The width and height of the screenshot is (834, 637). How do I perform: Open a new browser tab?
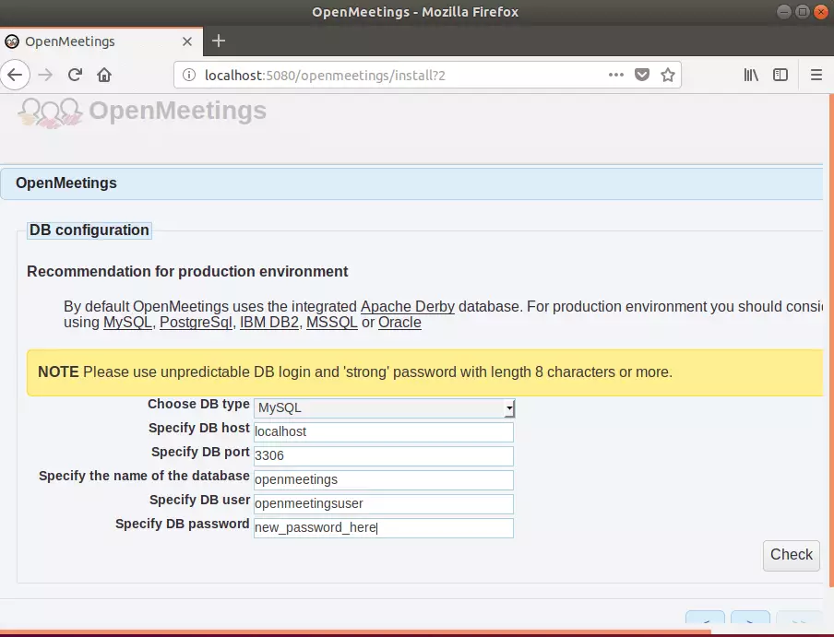(x=219, y=41)
